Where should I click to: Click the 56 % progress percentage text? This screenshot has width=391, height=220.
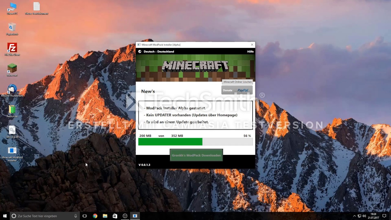point(247,136)
